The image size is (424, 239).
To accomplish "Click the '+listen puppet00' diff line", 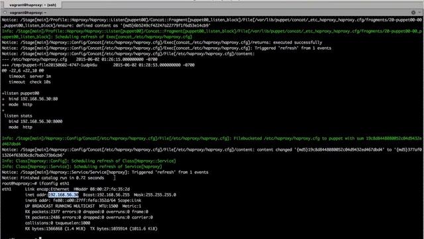I will click(x=21, y=93).
